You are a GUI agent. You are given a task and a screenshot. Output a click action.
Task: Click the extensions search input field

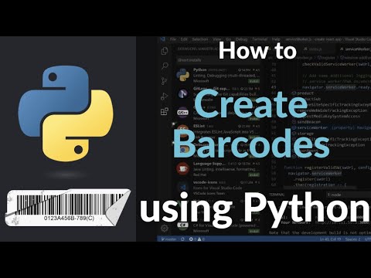[x=218, y=60]
